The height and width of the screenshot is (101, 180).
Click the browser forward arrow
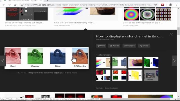9,5
